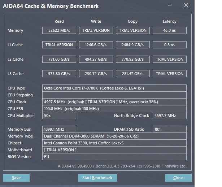Click the North Bridge Clock 4597.7 MHz field
Image resolution: width=222 pixels, height=187 pixels.
(x=169, y=116)
